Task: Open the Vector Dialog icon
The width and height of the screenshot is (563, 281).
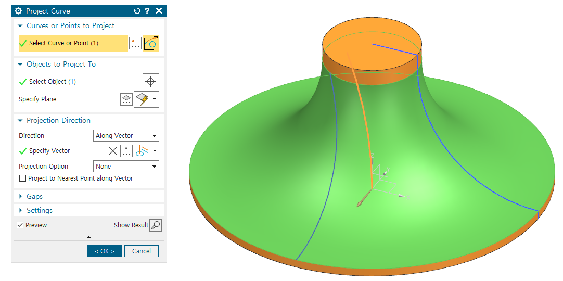Action: click(x=126, y=151)
